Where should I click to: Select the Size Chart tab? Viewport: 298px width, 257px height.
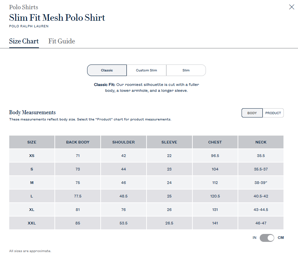tap(24, 41)
